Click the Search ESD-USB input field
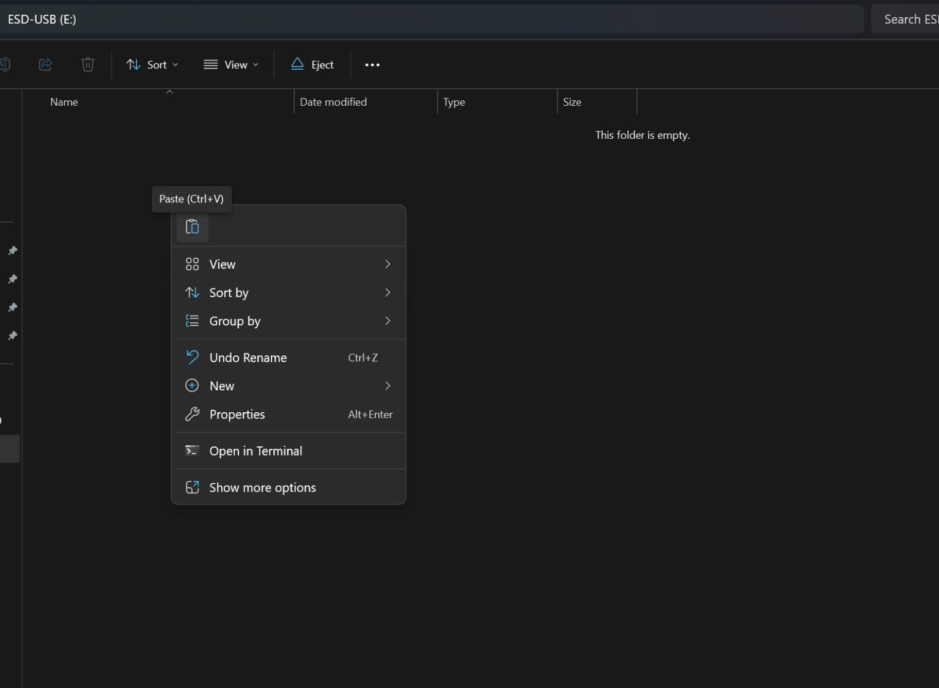 coord(908,20)
